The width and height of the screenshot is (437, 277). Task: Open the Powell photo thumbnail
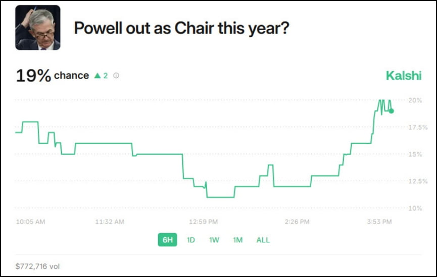tap(37, 28)
